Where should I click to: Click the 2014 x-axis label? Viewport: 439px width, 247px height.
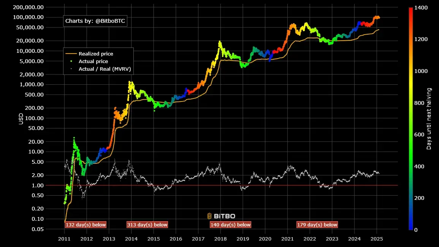(131, 239)
